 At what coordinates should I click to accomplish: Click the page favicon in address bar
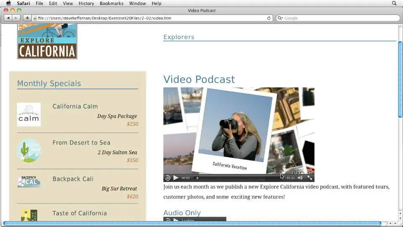point(35,18)
